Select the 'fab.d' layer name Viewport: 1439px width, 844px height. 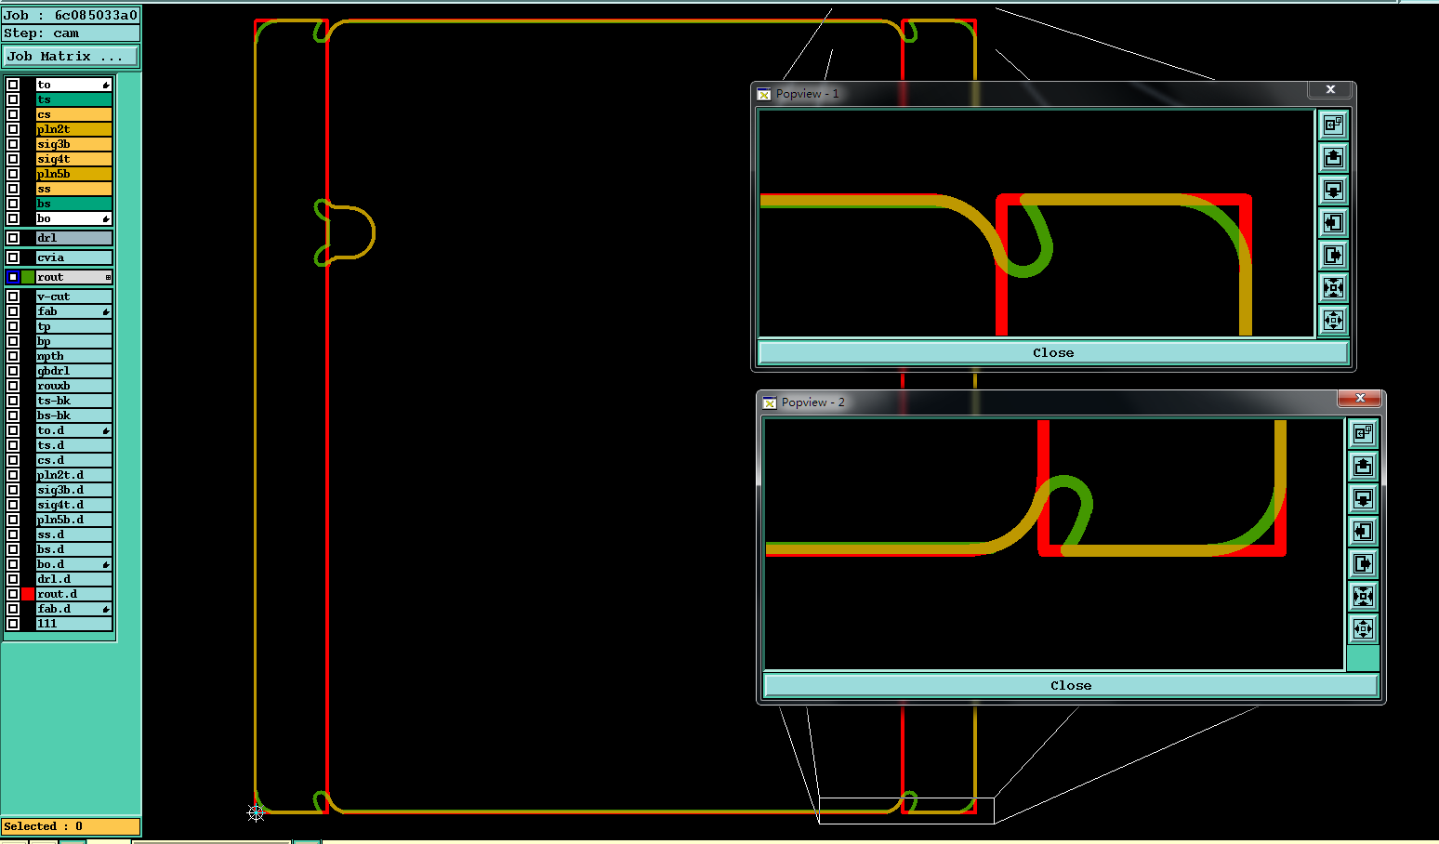(74, 609)
